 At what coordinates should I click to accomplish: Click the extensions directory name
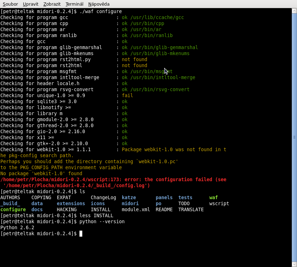pos(71,203)
